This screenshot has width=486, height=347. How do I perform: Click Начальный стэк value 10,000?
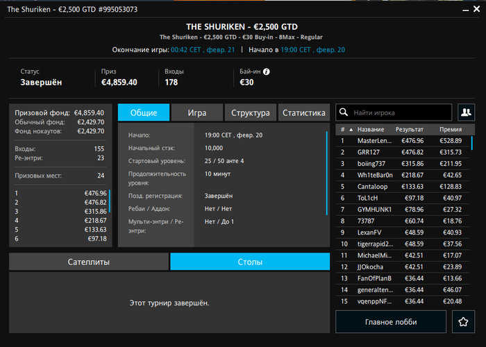pyautogui.click(x=214, y=148)
